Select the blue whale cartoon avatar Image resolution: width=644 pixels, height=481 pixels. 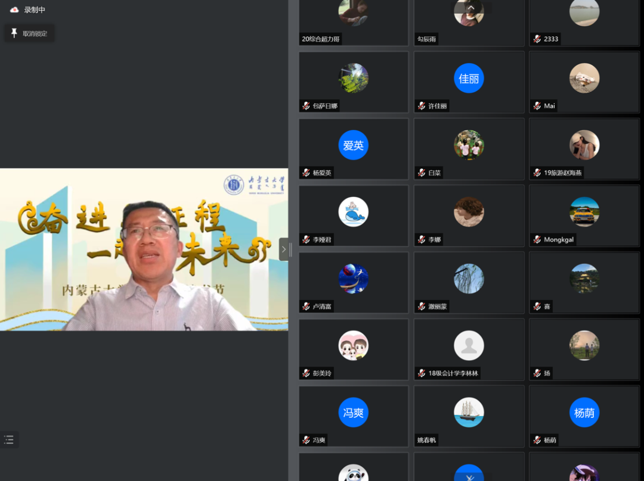353,211
